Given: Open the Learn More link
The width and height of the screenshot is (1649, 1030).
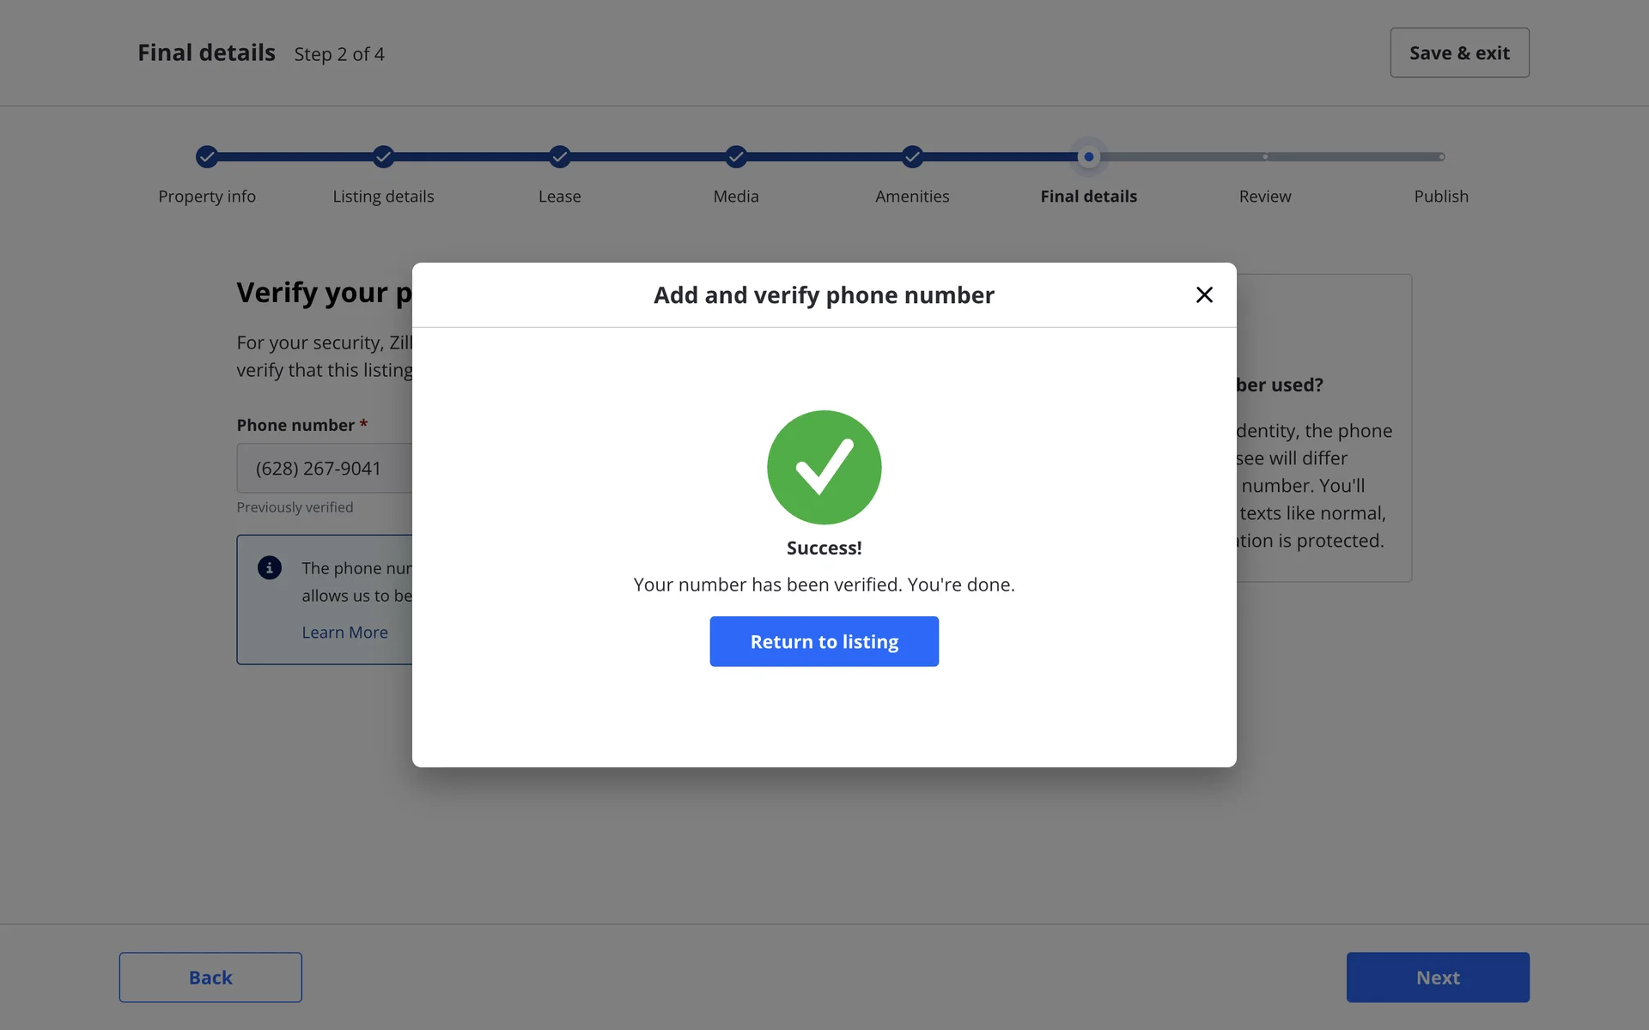Looking at the screenshot, I should tap(344, 633).
